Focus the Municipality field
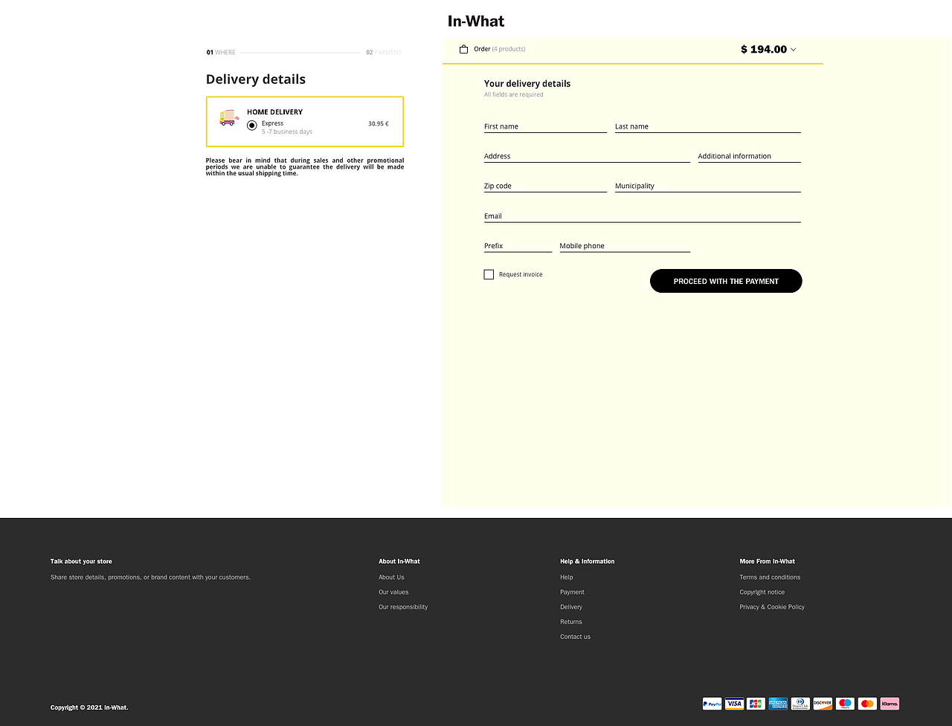This screenshot has width=952, height=726. tap(708, 186)
